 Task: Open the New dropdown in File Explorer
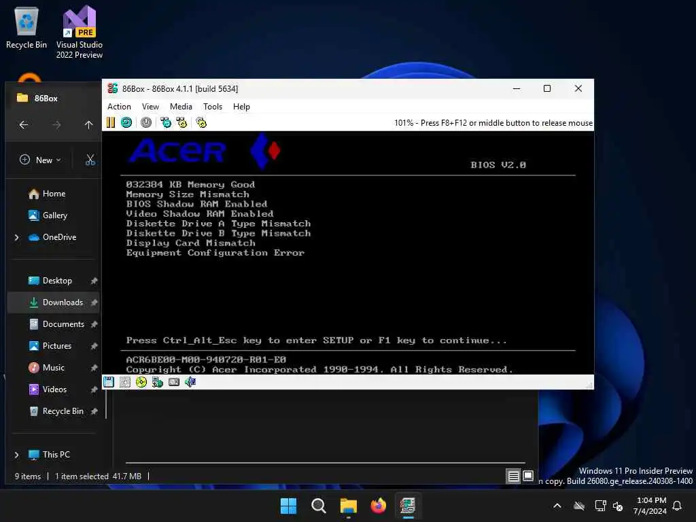pyautogui.click(x=40, y=160)
